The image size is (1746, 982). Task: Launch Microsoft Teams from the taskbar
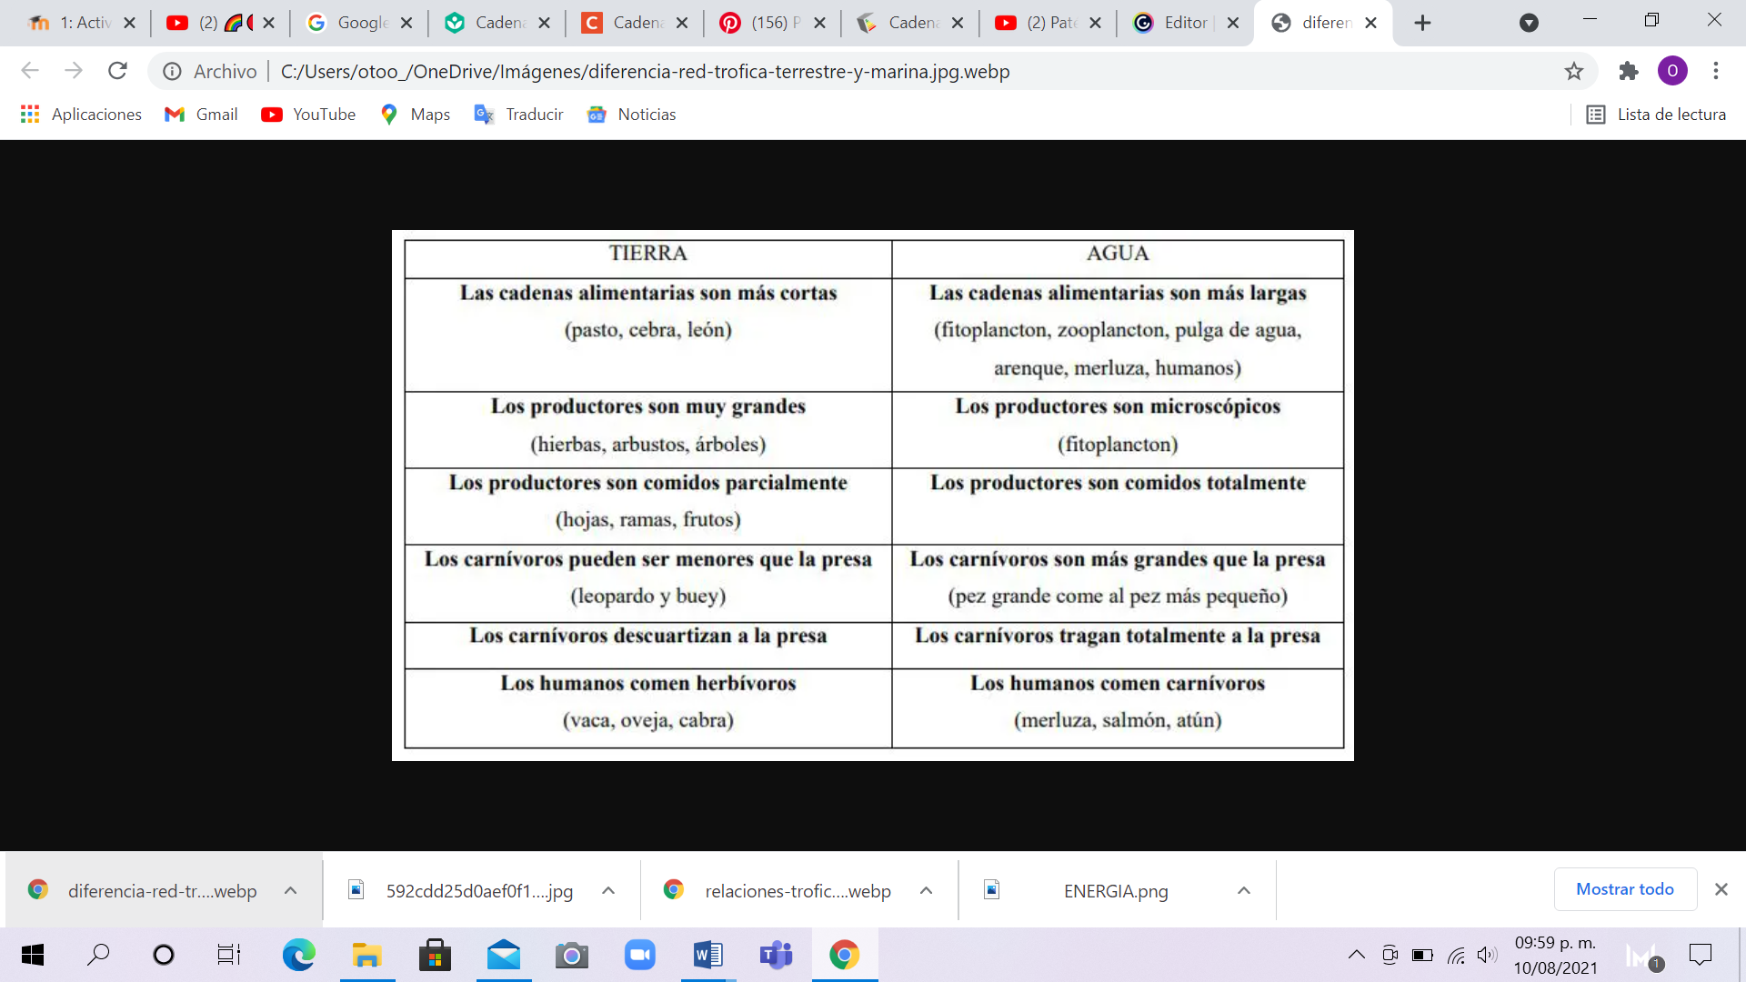click(x=776, y=955)
